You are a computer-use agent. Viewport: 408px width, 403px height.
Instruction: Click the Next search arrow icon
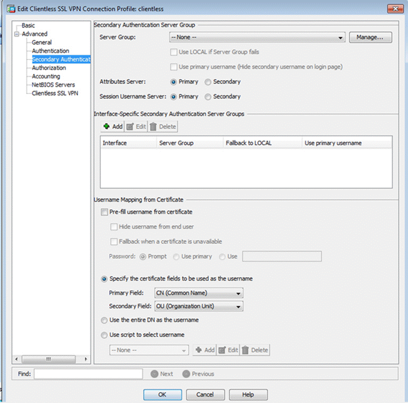coord(154,374)
